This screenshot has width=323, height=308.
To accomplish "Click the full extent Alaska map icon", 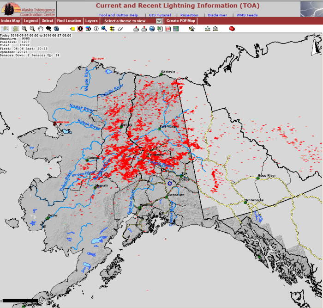I will 5,29.
